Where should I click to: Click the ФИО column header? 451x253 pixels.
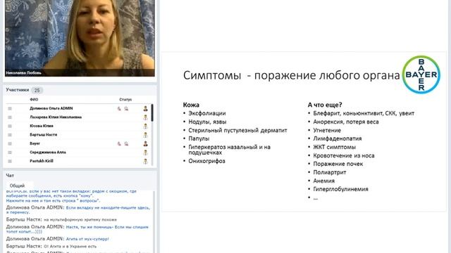[34, 100]
